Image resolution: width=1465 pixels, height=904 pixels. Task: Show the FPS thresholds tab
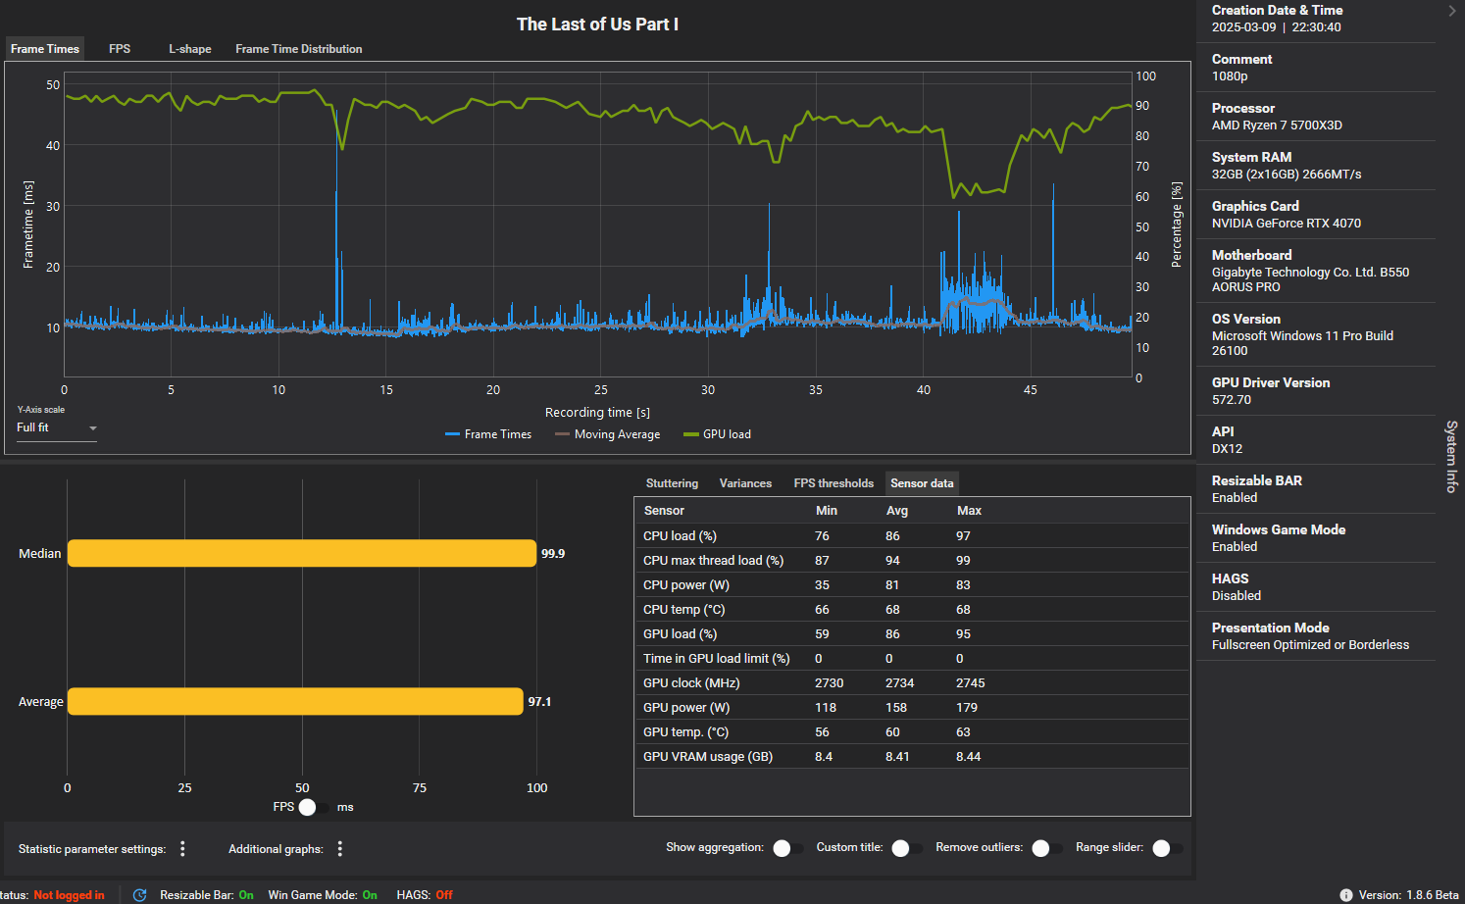(834, 483)
